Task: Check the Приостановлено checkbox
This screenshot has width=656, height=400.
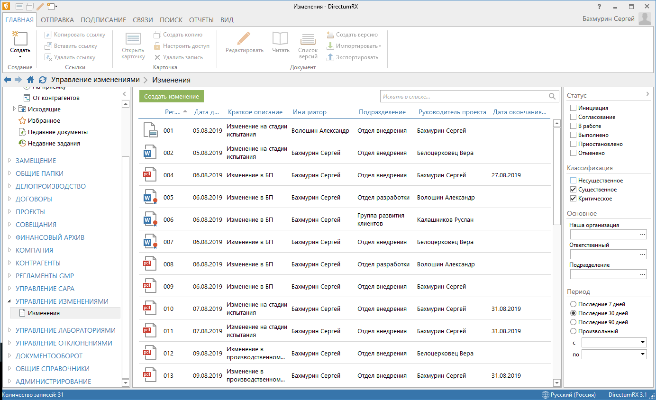Action: click(x=574, y=144)
